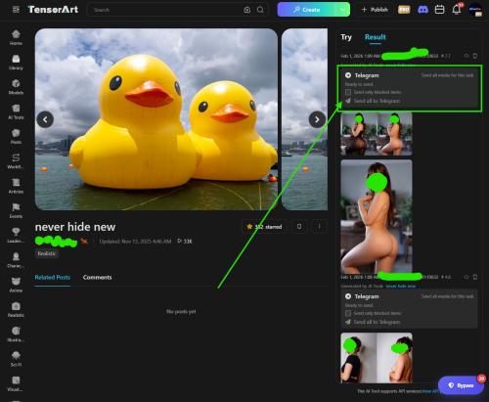This screenshot has width=489, height=402.
Task: Show next image with the right arrow
Action: [x=317, y=119]
